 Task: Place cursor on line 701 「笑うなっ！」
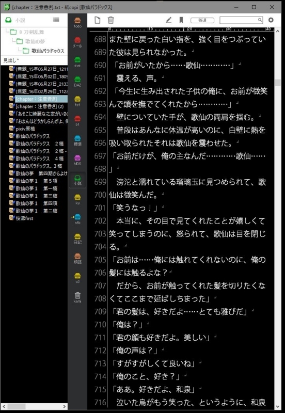pos(134,208)
